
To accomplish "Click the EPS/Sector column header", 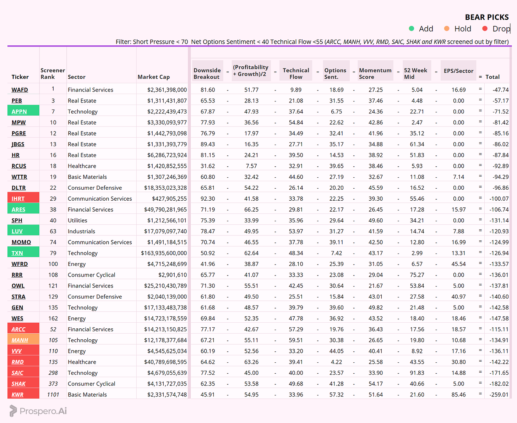I will 458,71.
